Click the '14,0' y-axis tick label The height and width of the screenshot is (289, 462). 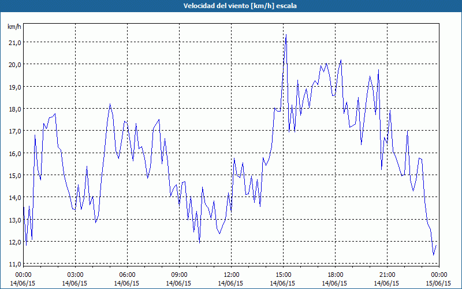pos(15,198)
